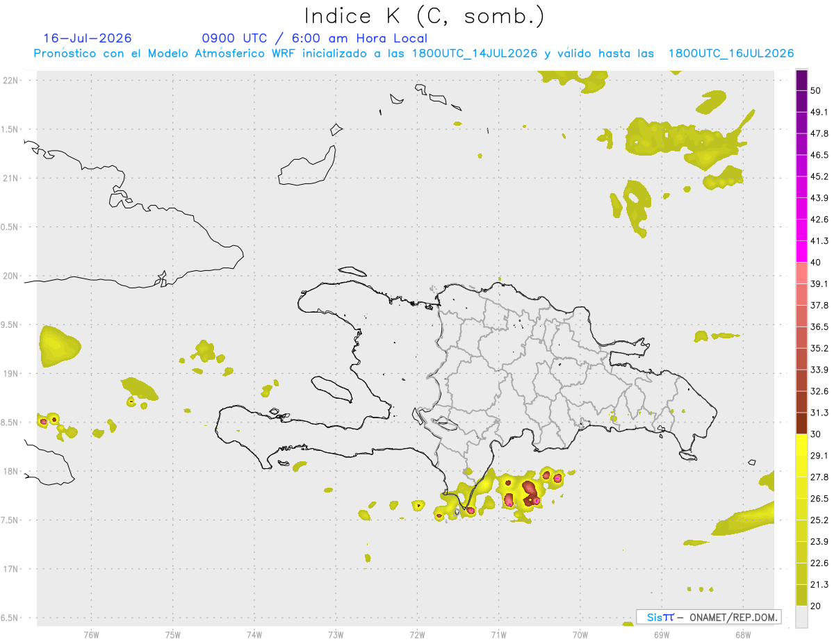Click the "41.3" colorbar value
The image size is (834, 644).
coord(819,241)
